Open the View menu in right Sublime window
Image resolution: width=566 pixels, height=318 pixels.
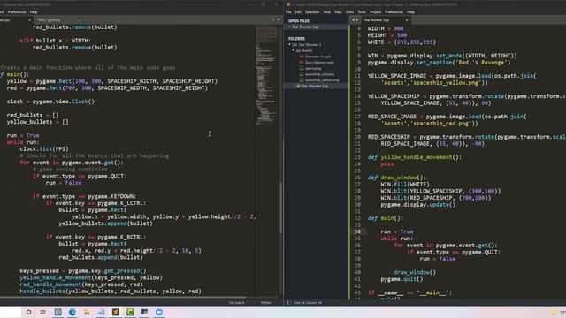point(338,11)
